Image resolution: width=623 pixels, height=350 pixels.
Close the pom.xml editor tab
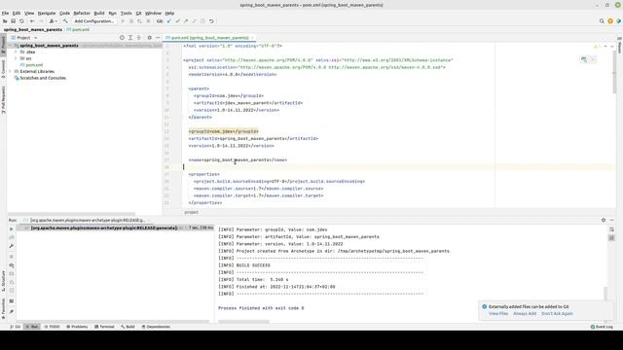click(x=252, y=38)
